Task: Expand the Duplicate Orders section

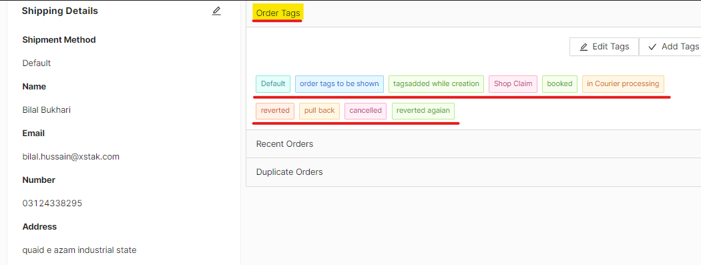Action: click(473, 172)
